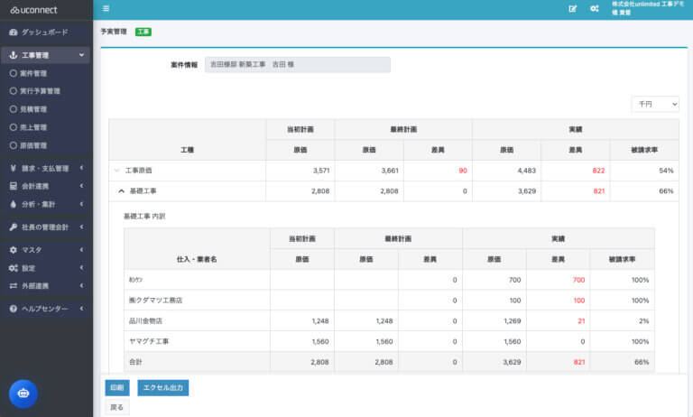Click the anchor icon beside 工事管理

pyautogui.click(x=14, y=55)
